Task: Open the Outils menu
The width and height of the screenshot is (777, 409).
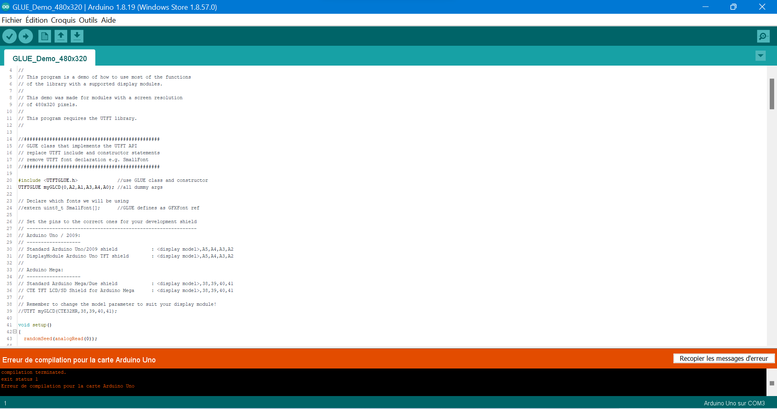Action: click(x=88, y=20)
